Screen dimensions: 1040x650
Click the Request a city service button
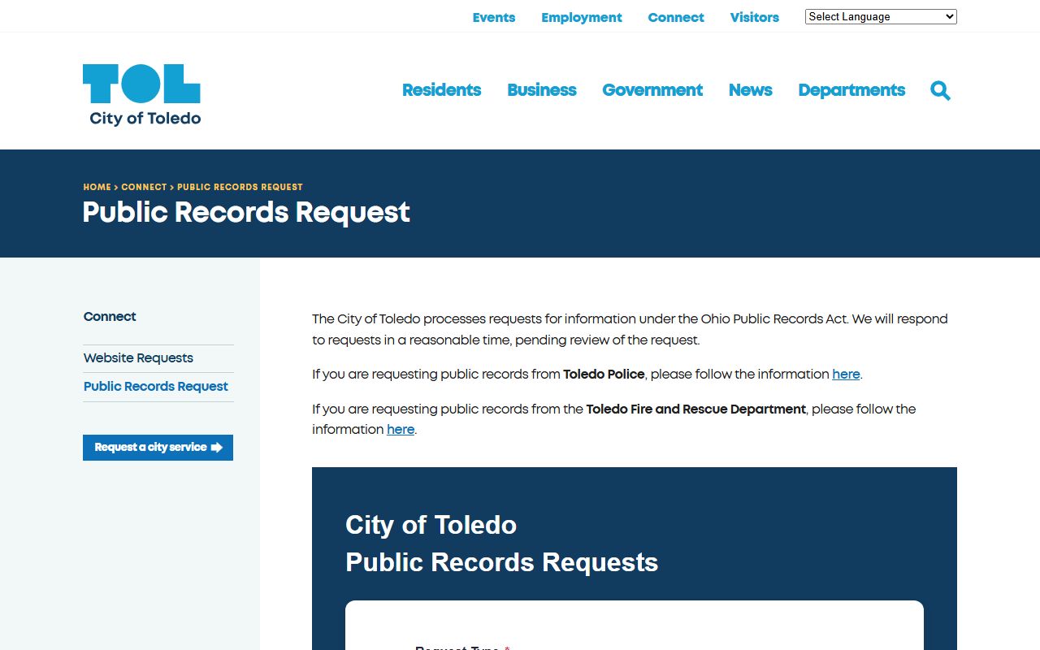coord(158,448)
